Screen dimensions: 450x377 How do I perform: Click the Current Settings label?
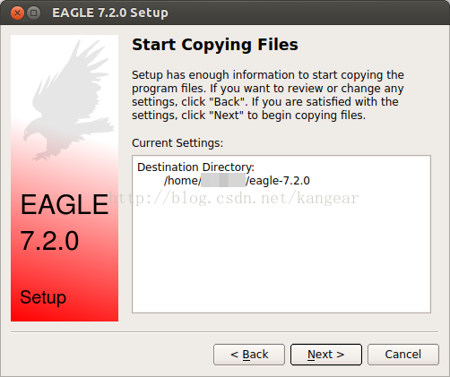click(177, 142)
